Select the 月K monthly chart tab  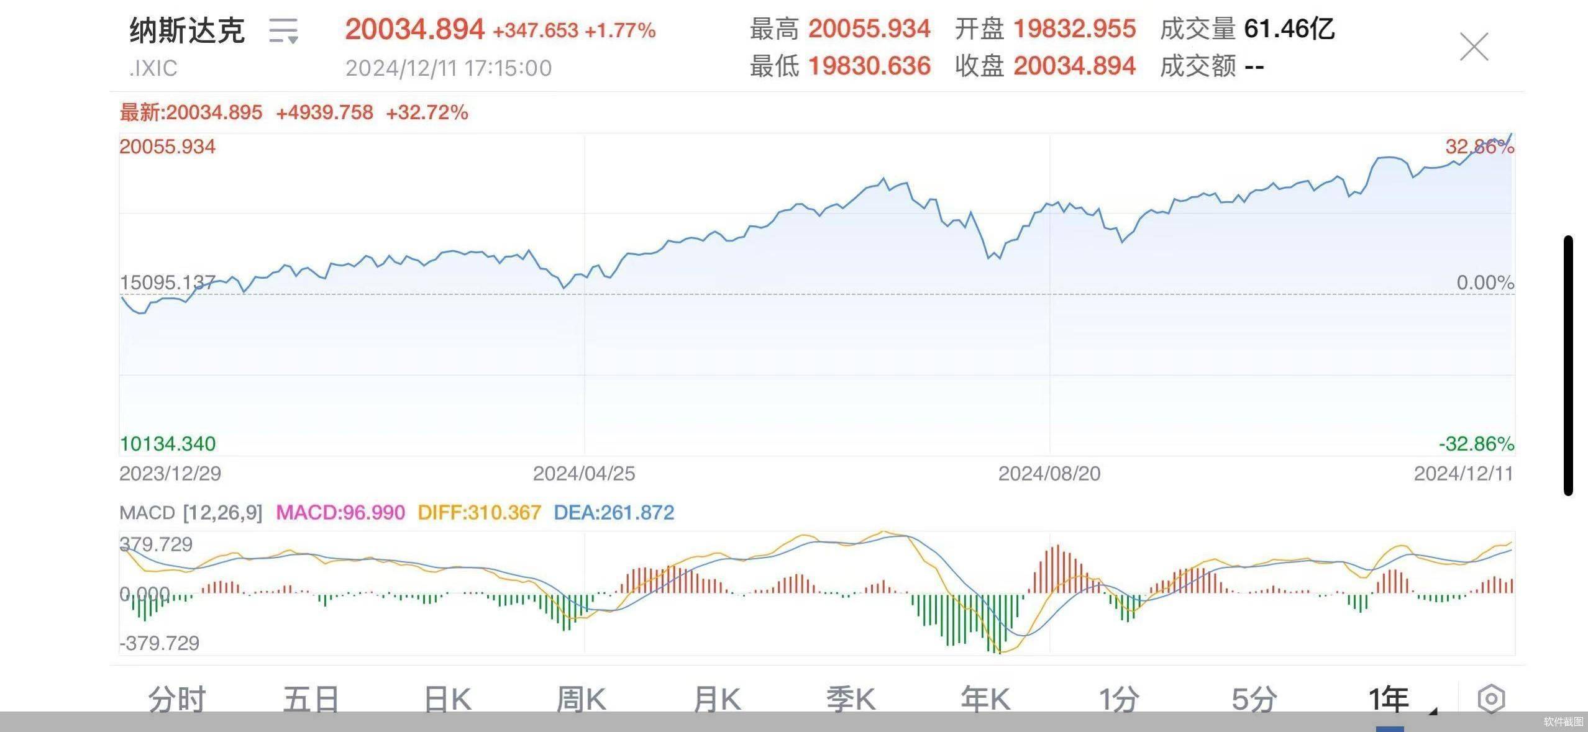coord(718,698)
